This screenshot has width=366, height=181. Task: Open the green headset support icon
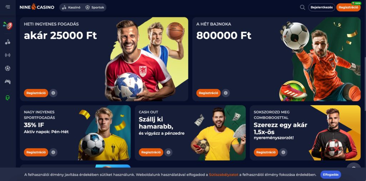coord(8,98)
